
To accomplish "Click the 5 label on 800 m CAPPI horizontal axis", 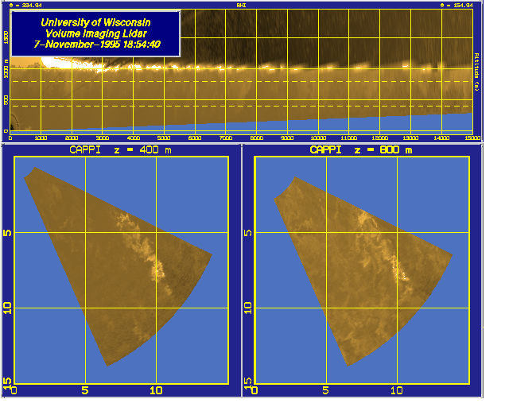I will (x=325, y=390).
